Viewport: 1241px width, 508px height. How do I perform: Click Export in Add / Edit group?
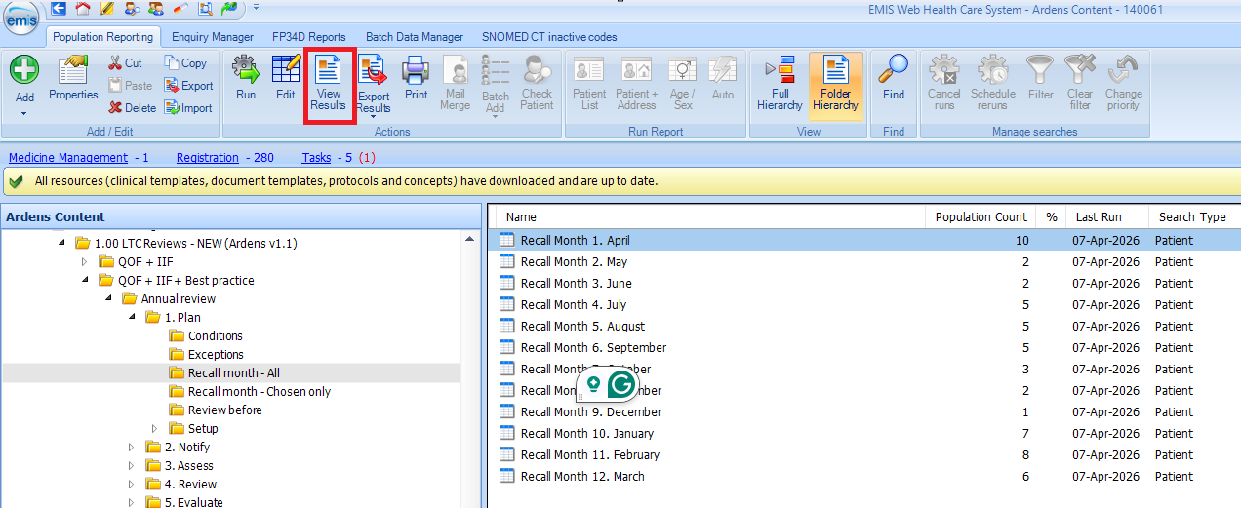coord(188,86)
